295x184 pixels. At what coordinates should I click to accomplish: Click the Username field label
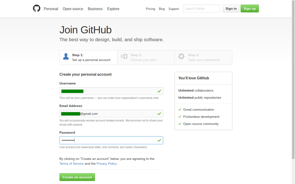click(67, 83)
